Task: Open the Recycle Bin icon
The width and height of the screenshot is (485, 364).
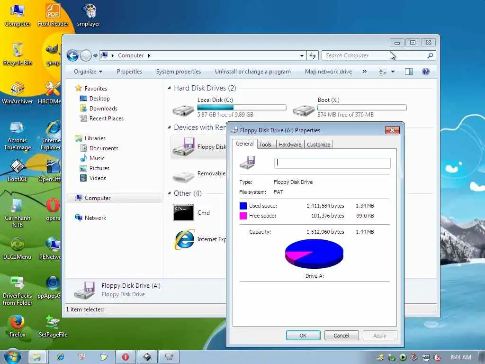Action: tap(18, 54)
